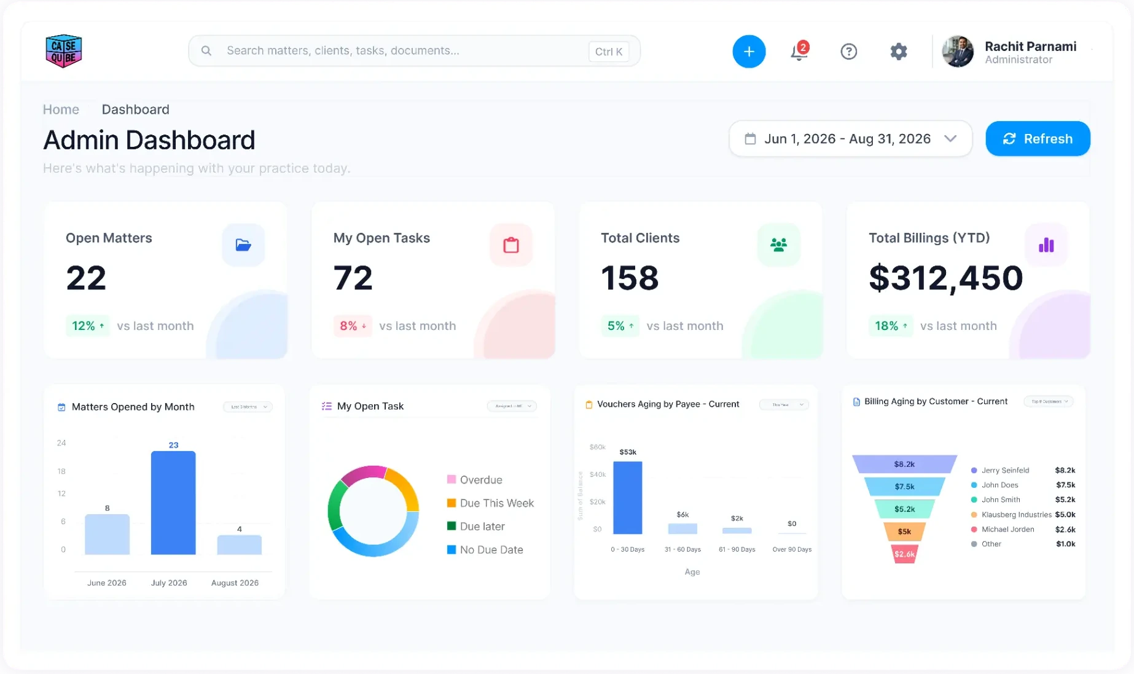Click the Open Matters folder icon
This screenshot has height=674, width=1134.
click(x=243, y=245)
